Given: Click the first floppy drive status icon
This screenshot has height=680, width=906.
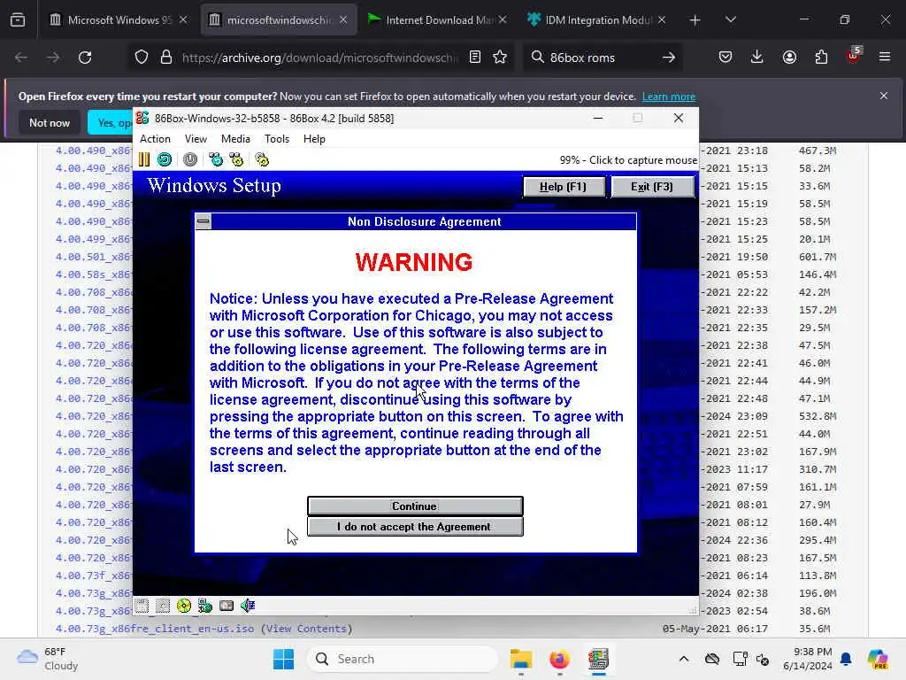Looking at the screenshot, I should click(142, 606).
